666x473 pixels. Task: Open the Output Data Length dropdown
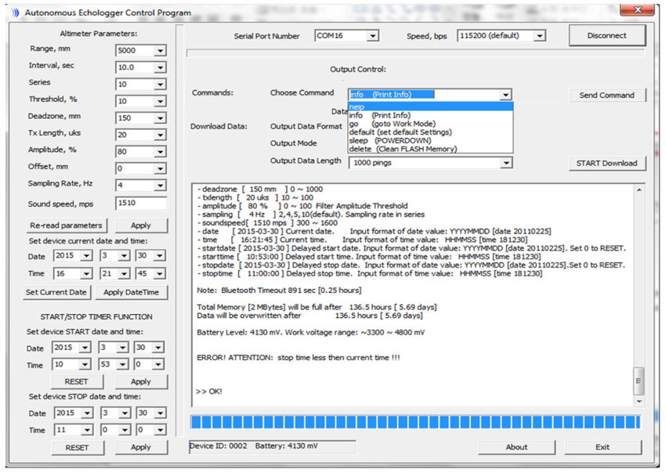[x=505, y=163]
